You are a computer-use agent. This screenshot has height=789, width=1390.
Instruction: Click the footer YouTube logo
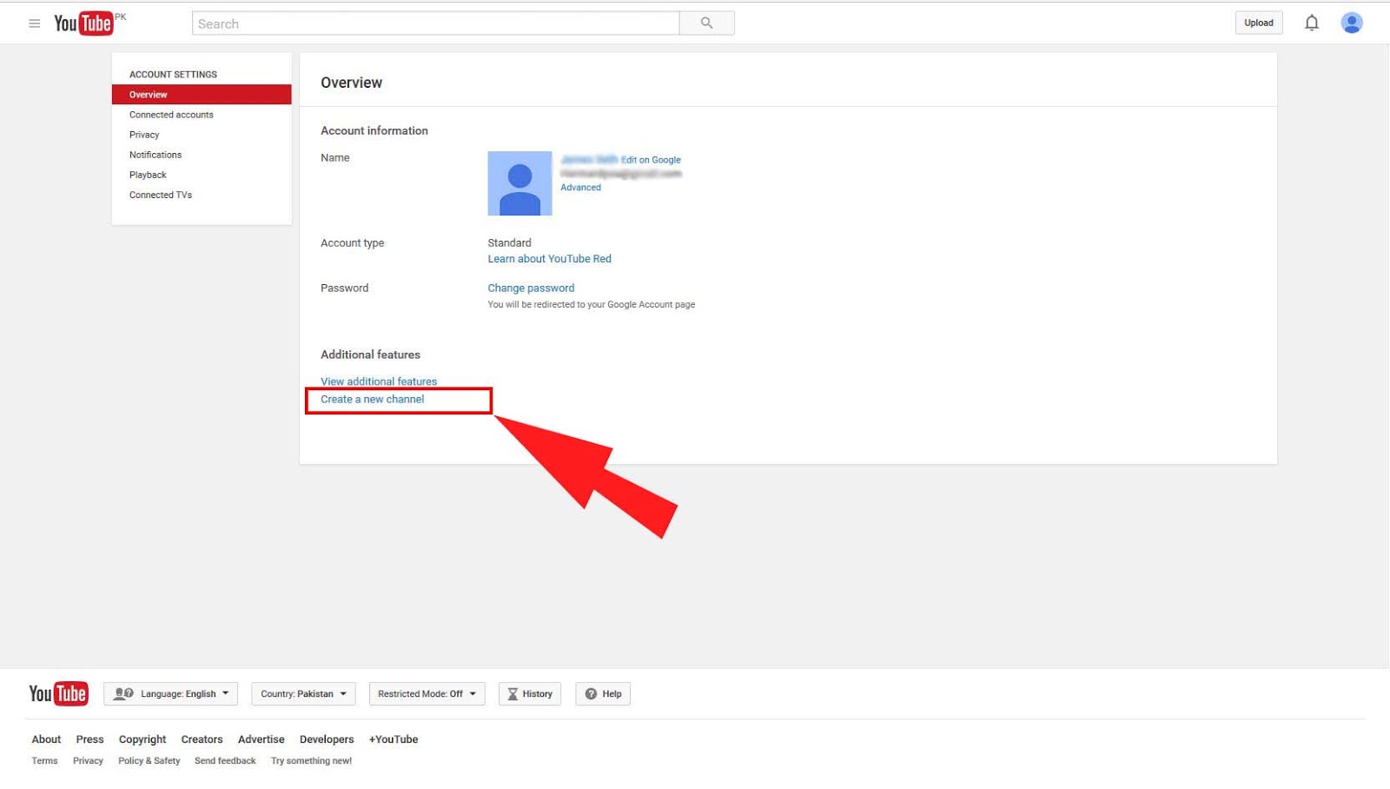pyautogui.click(x=58, y=693)
